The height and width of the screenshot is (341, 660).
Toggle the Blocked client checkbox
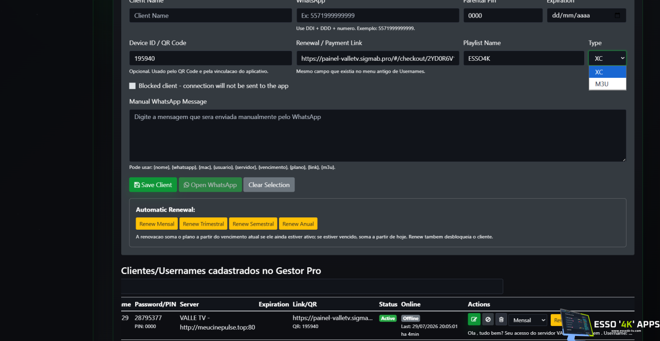point(133,86)
